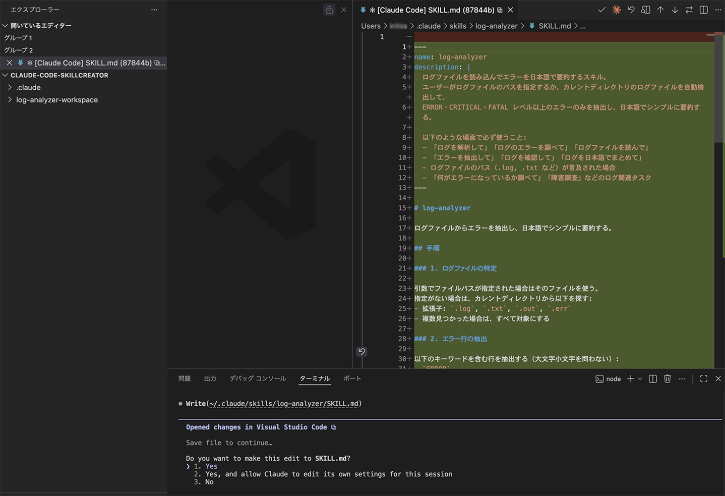Create a new terminal with the plus icon
This screenshot has width=725, height=496.
pos(630,378)
